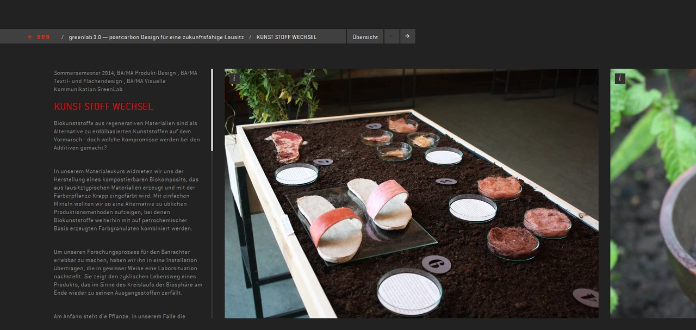Click the 'Biokunststoffe aus regenerativen' intro paragraph

point(127,135)
